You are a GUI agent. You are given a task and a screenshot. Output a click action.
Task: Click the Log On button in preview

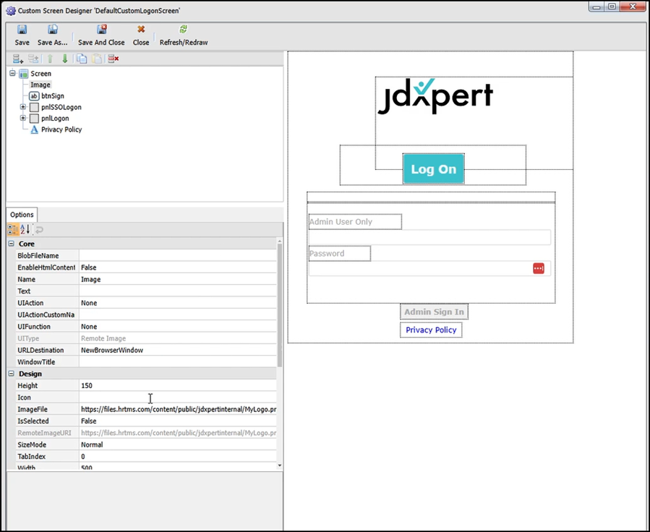(433, 169)
